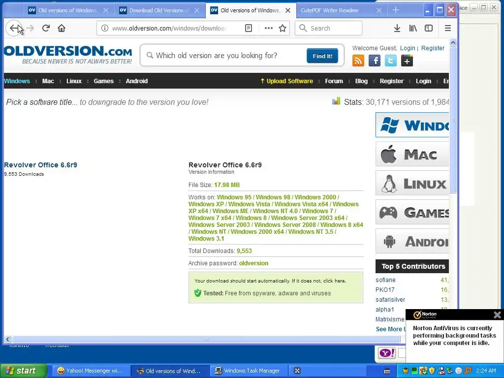Click the yellow shield security tray icon
Screen dimensions: 504x378
coord(432,371)
